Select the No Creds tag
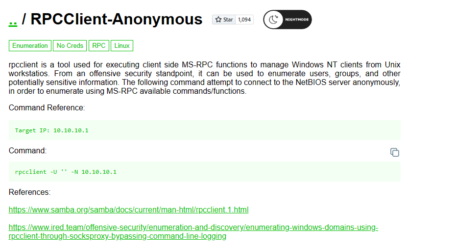This screenshot has width=455, height=250. coord(70,46)
